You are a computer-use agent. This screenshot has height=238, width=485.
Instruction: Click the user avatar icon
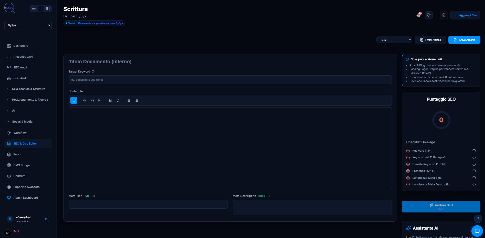pos(10,219)
